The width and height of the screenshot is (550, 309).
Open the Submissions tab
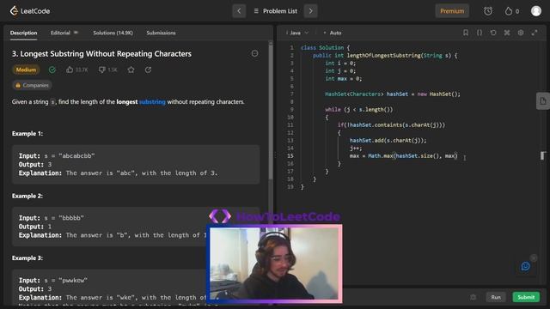click(161, 33)
